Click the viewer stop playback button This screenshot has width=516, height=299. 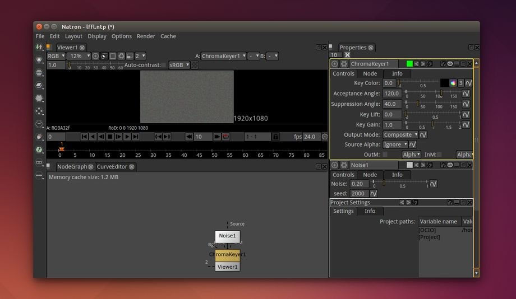click(x=110, y=137)
